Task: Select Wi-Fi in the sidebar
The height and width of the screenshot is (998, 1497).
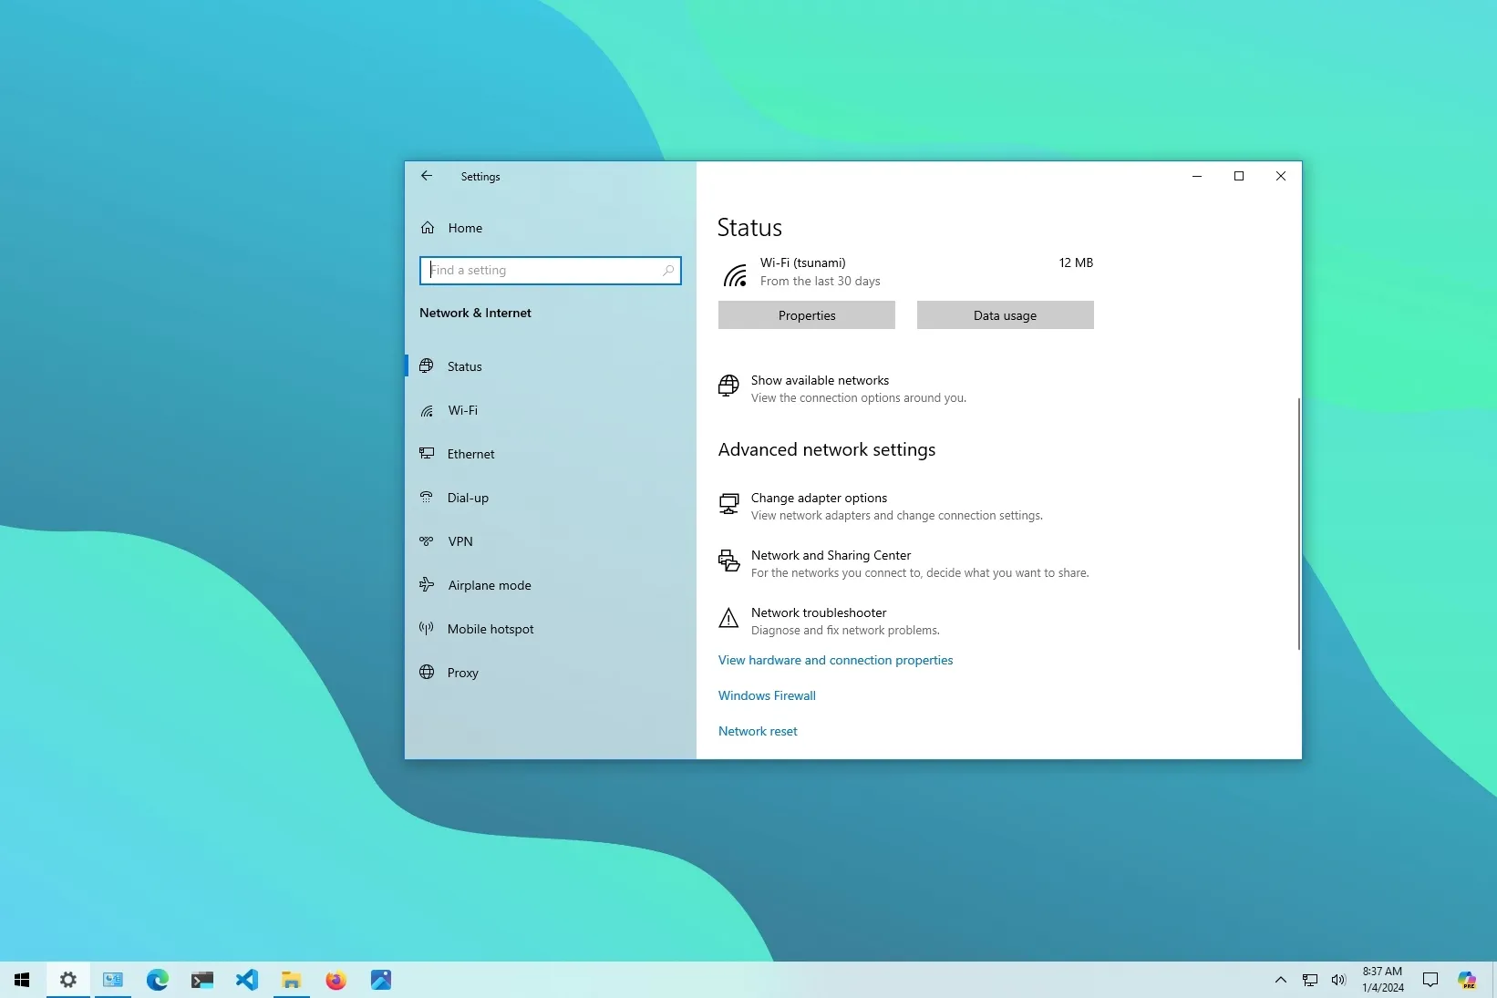Action: point(551,410)
